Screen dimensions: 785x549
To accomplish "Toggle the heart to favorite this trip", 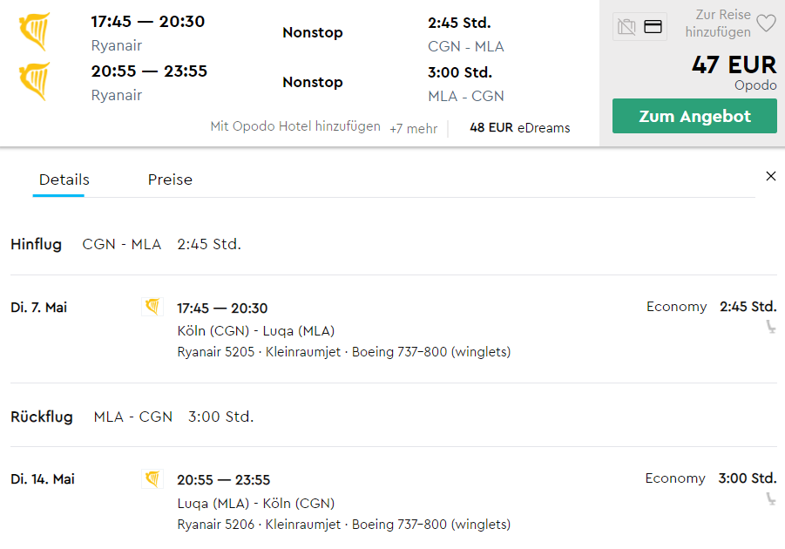I will [x=766, y=24].
